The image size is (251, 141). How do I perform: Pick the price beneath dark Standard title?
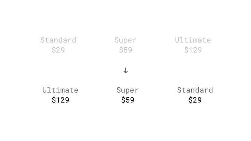[x=195, y=100]
